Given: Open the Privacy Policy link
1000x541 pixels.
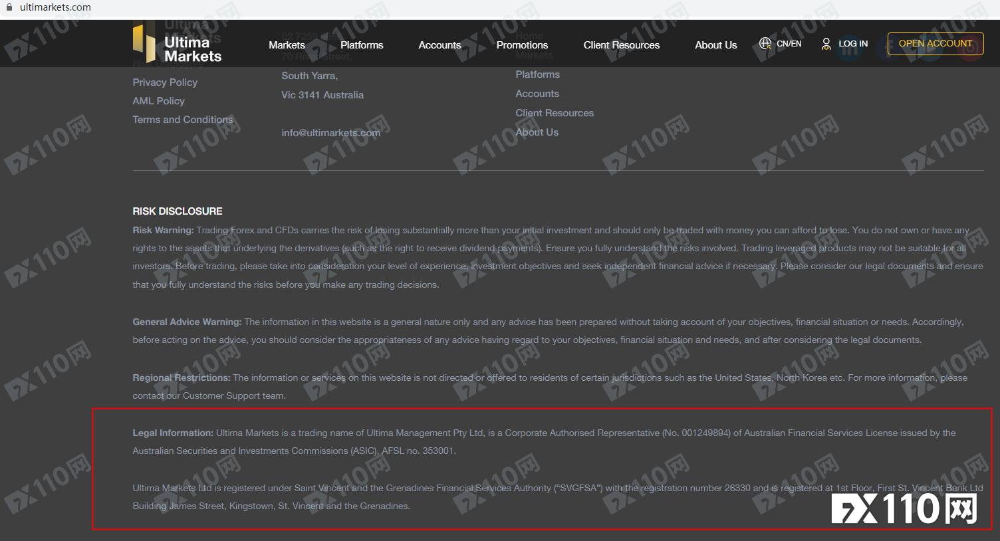Looking at the screenshot, I should pyautogui.click(x=165, y=82).
